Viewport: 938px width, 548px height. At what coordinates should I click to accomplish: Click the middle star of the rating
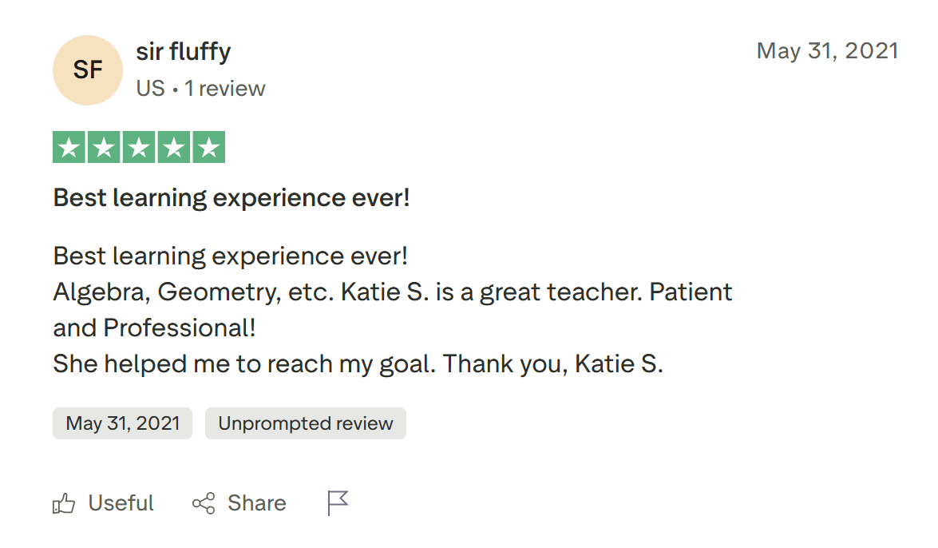[x=138, y=146]
